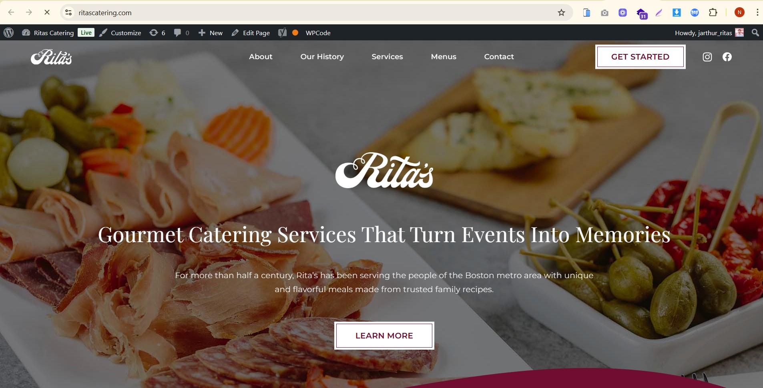Open Howdy, jarthur_ritas account menu

point(709,33)
